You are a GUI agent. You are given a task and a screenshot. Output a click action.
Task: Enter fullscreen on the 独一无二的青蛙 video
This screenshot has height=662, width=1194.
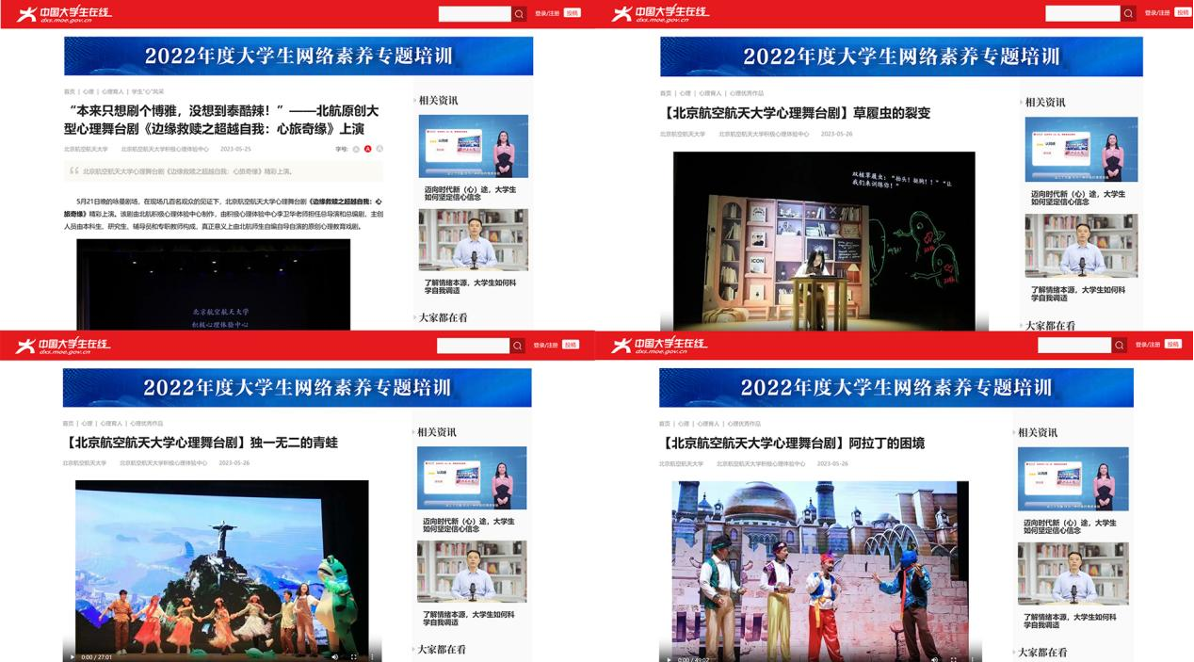pos(354,656)
